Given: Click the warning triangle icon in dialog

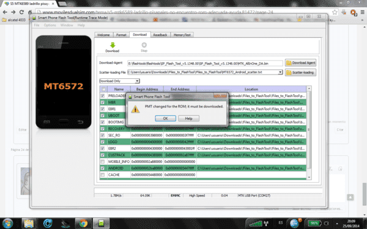Looking at the screenshot, I should [135, 109].
